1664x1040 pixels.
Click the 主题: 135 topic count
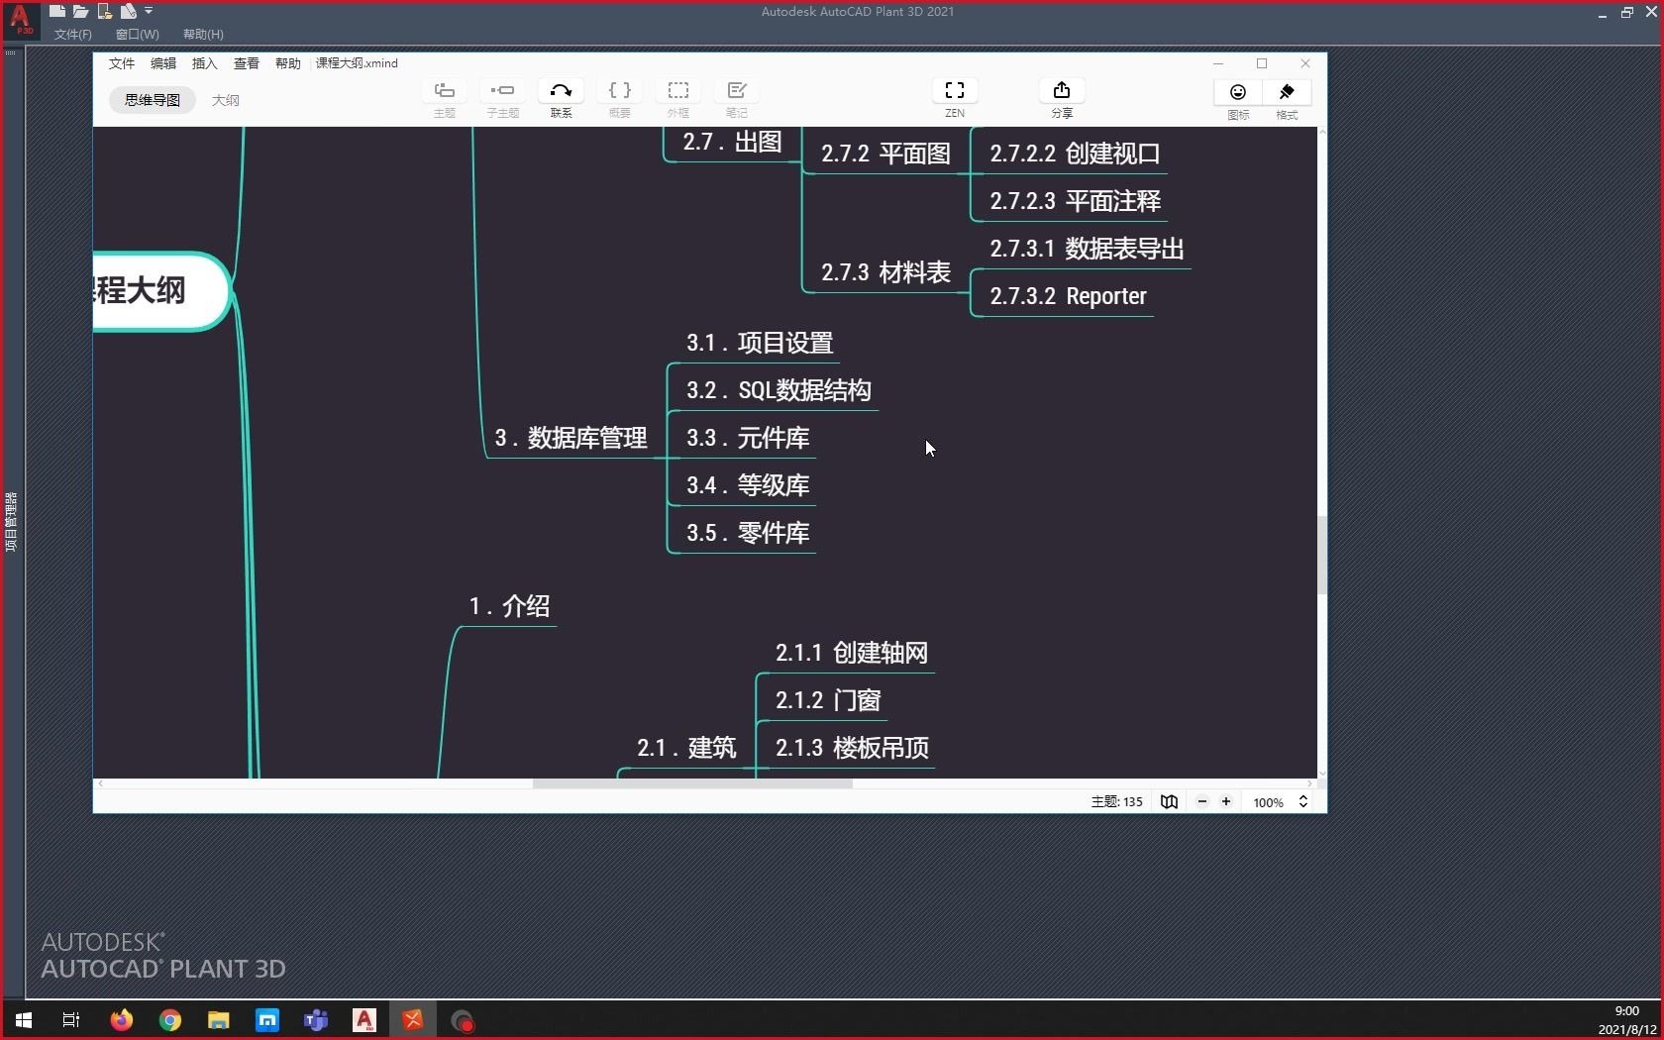pos(1116,802)
